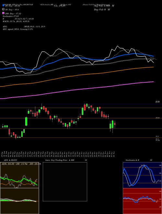Click the 18.1 price level label
This screenshot has width=162, height=214.
[157, 136]
